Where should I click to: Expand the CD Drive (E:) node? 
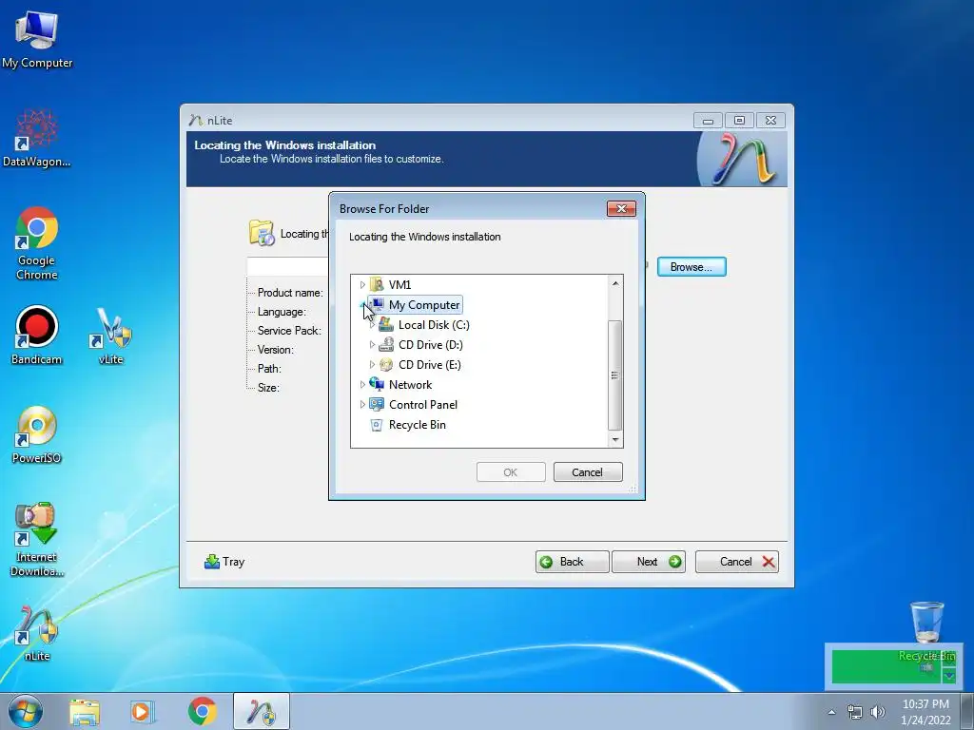point(372,364)
